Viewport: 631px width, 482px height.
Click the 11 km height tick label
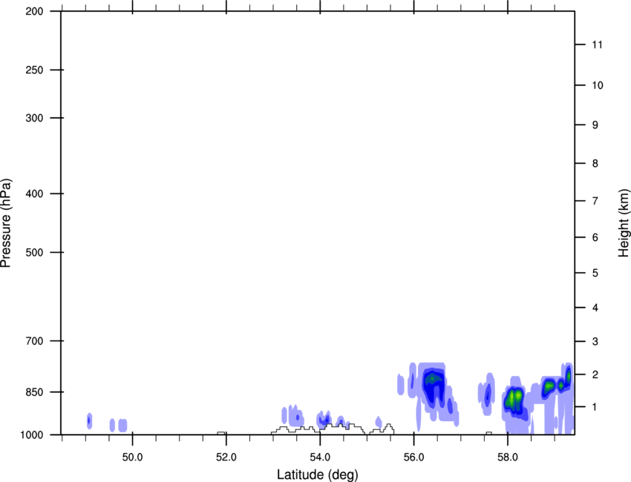point(596,45)
